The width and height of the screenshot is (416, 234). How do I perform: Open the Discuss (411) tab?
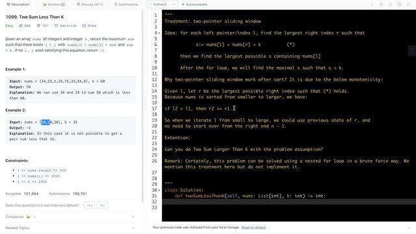click(x=90, y=5)
